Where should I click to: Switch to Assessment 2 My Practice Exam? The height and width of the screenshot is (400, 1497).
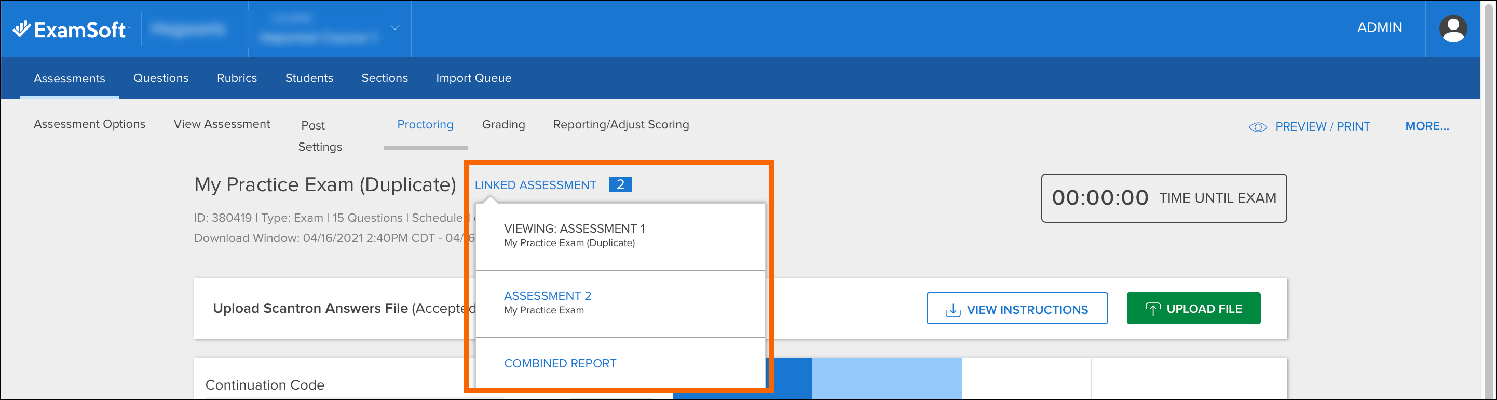[x=620, y=303]
